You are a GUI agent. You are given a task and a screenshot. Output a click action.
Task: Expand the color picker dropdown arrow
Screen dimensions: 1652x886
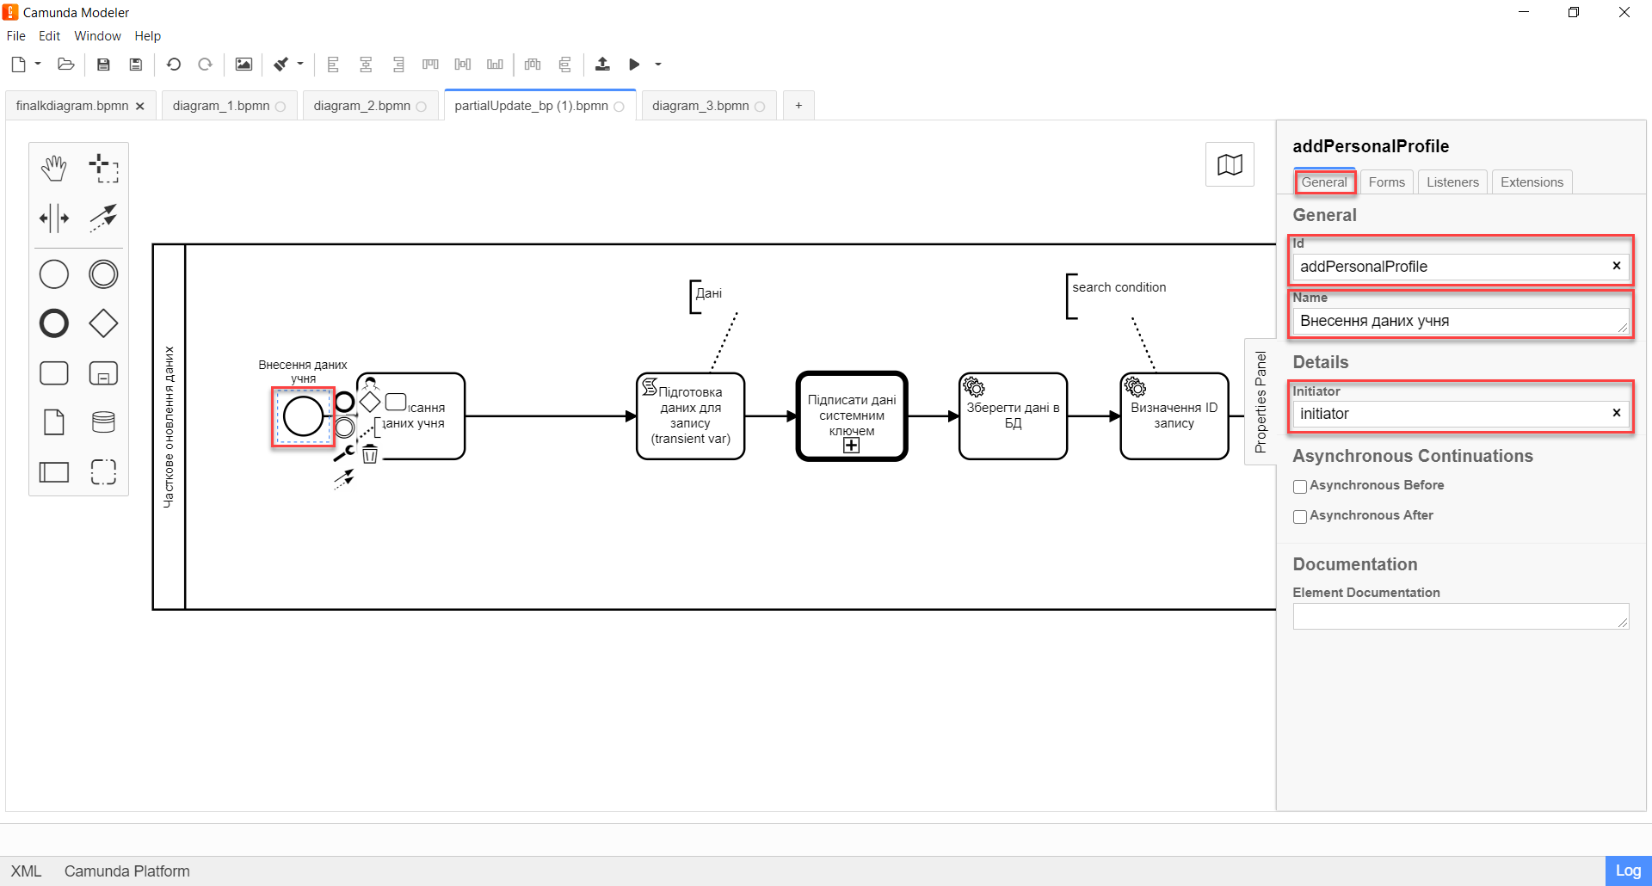(300, 65)
